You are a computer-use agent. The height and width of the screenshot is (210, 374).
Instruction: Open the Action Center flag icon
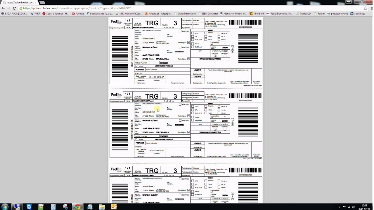click(x=344, y=207)
